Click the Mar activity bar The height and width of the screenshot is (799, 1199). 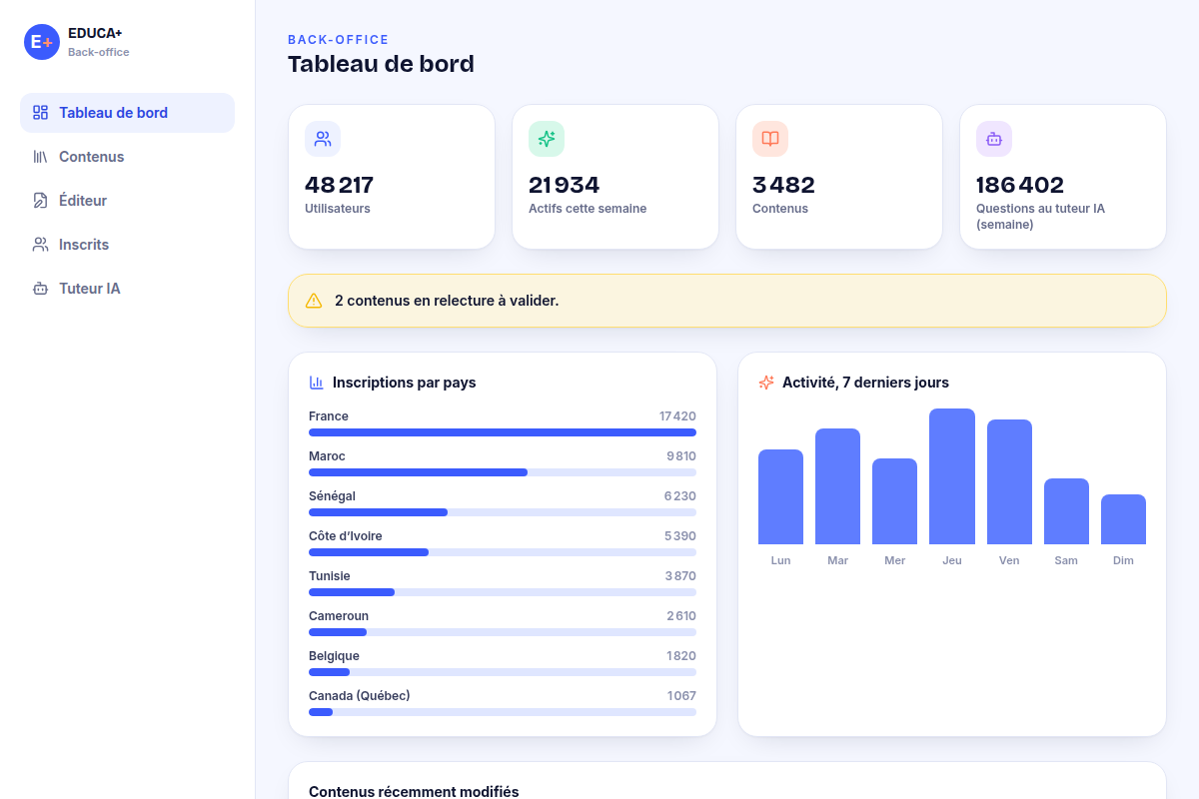click(837, 486)
